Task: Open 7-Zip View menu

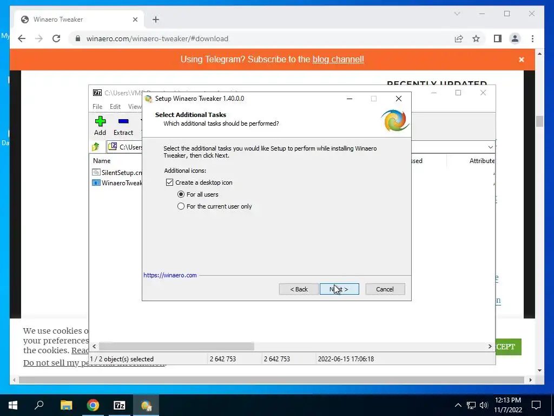Action: (135, 107)
